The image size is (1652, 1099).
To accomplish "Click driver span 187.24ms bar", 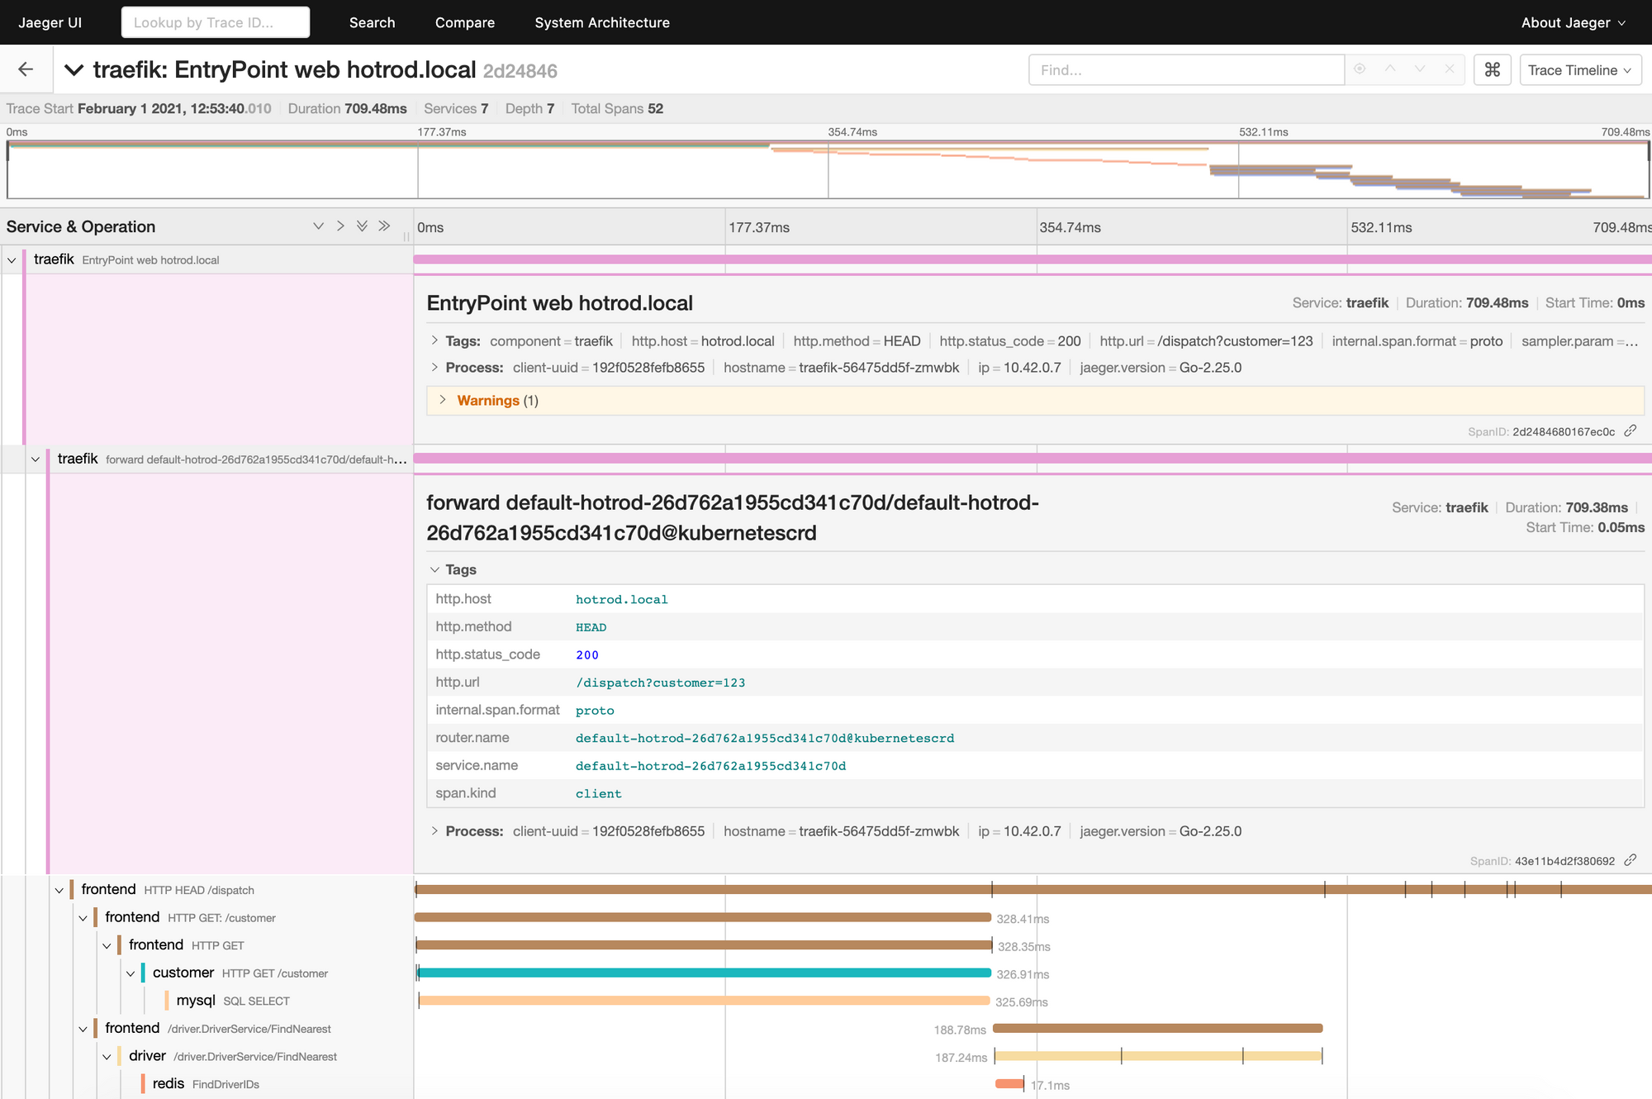I will click(1158, 1056).
